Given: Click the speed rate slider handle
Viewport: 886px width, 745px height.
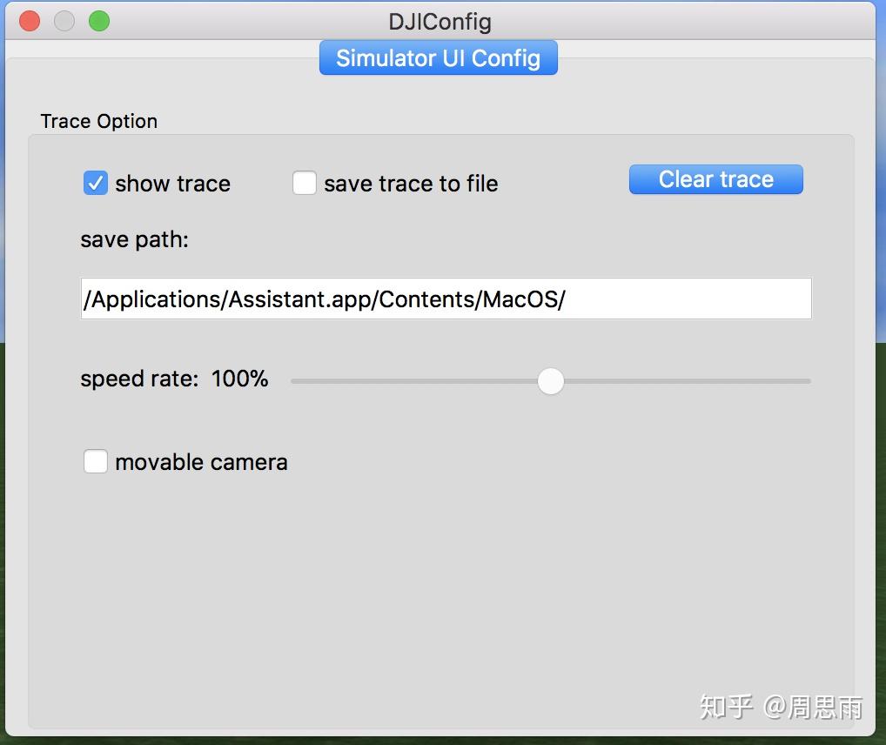Looking at the screenshot, I should tap(550, 380).
